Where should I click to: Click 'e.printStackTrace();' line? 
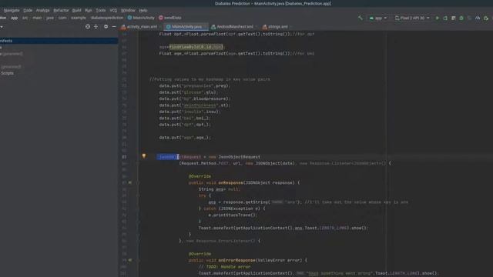tap(233, 215)
